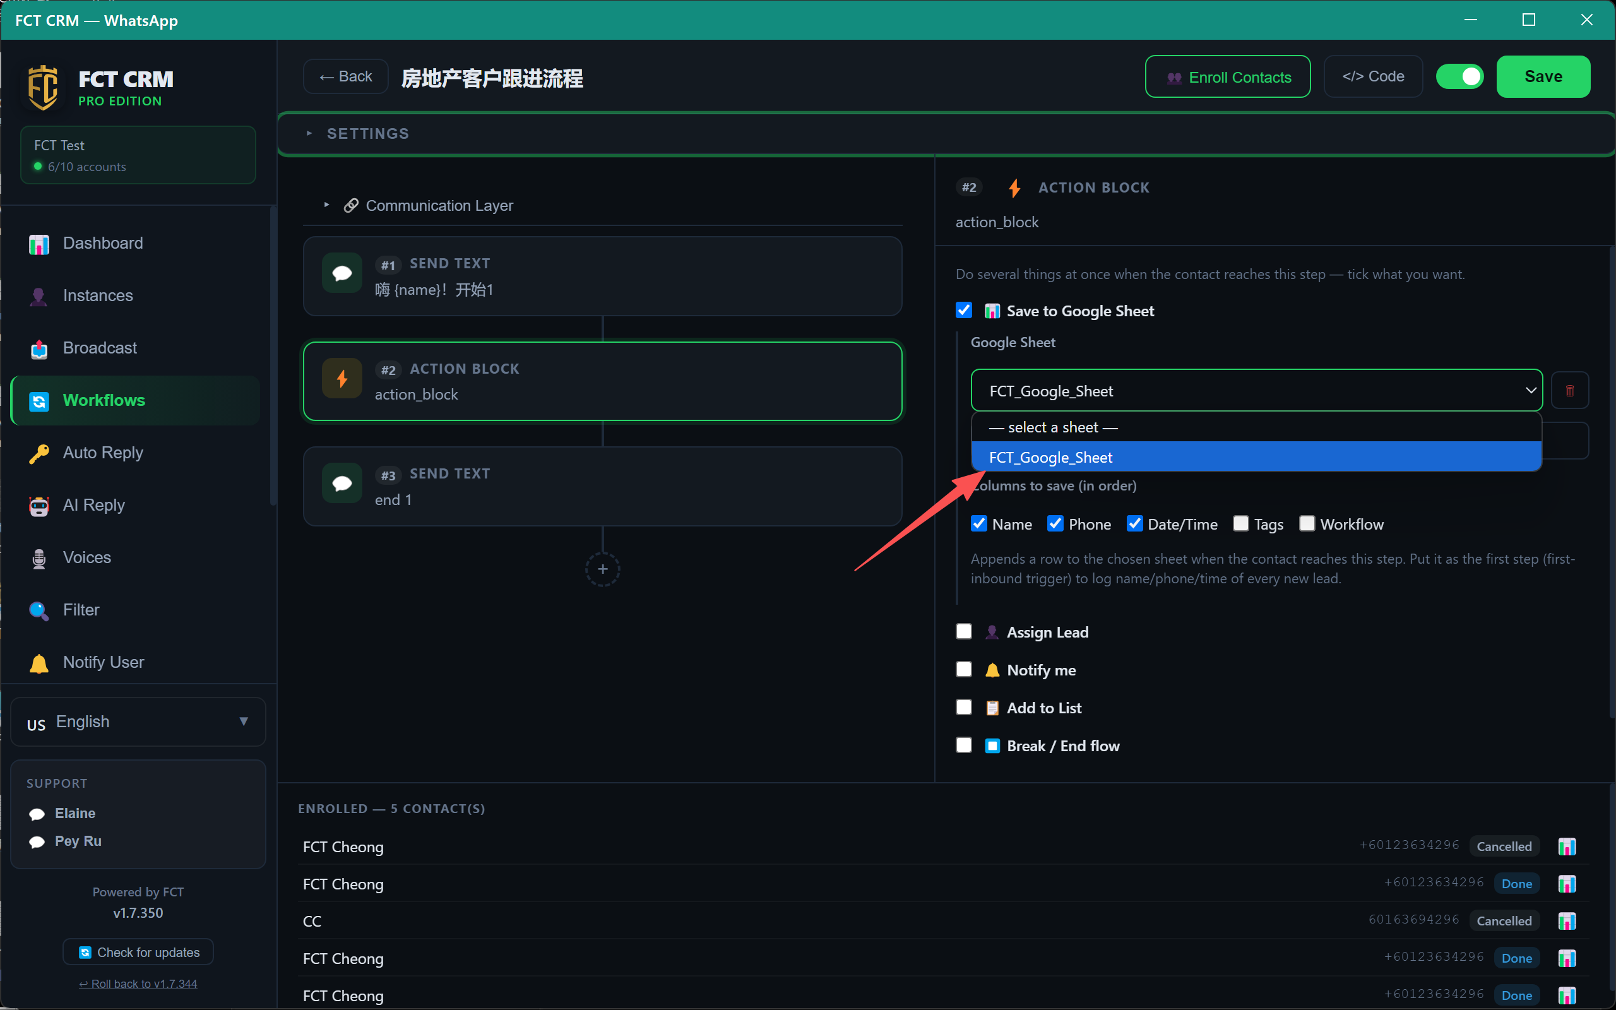Uncheck the Date/Time column checkbox
1616x1010 pixels.
click(1134, 523)
